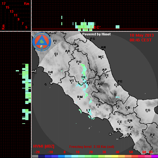Click the '11' km altitude label
Screen dimensions: 158x158
15,15
